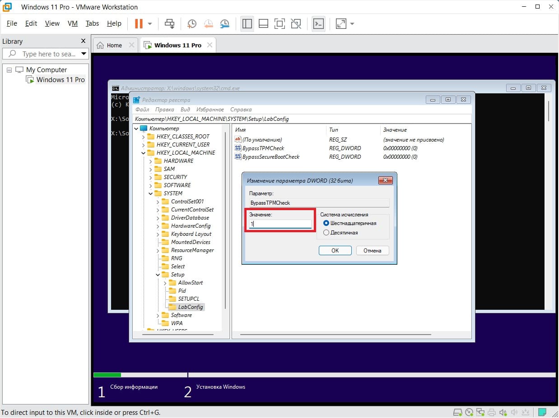Confirm the DWORD dialog with OK
Viewport: 559px width, 418px height.
(x=335, y=251)
